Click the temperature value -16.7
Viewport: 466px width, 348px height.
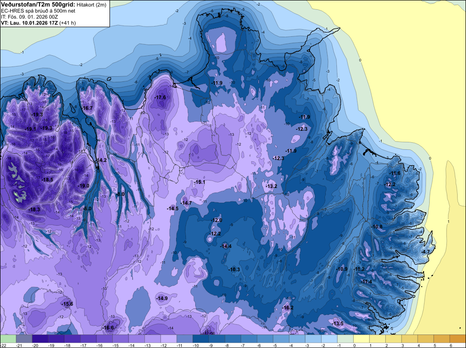(87, 108)
